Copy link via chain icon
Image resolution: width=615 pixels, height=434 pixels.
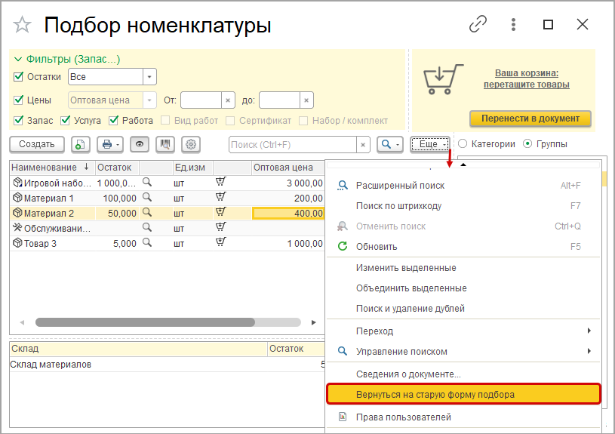[478, 25]
